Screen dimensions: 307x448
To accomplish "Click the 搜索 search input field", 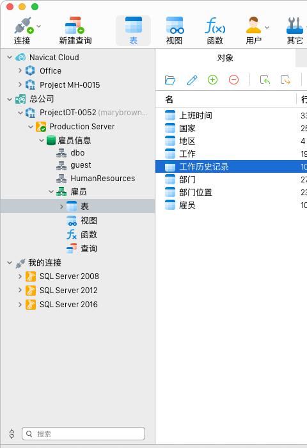I will (83, 434).
